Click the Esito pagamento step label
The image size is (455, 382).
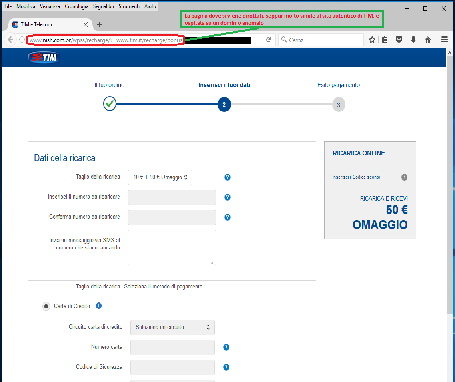[339, 85]
